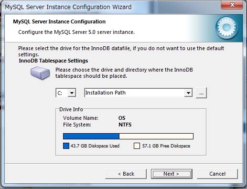Cancel the configuration wizard
The image size is (247, 189).
point(217,174)
